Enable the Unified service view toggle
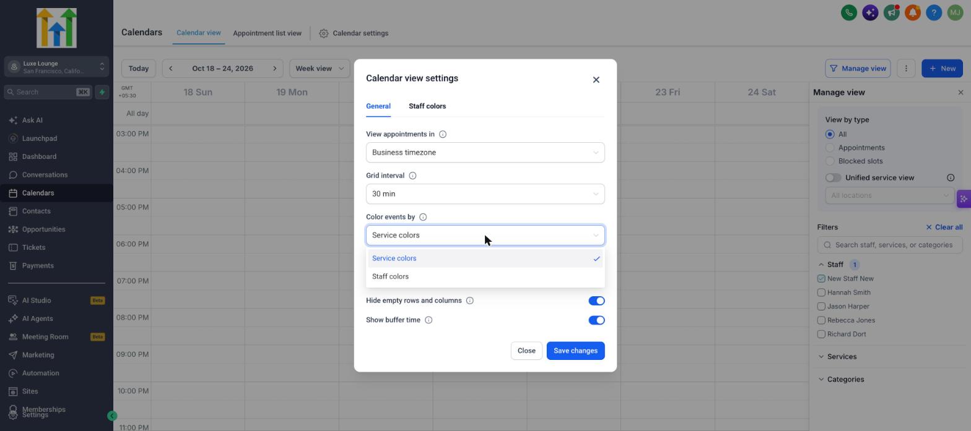Image resolution: width=971 pixels, height=431 pixels. click(x=833, y=178)
